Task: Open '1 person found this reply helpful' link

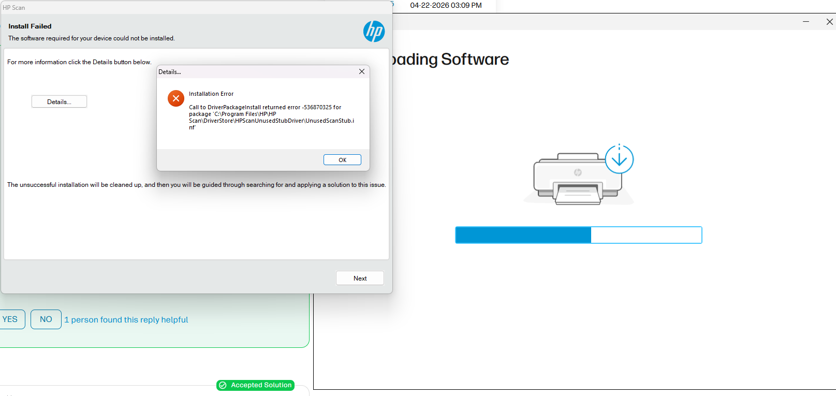Action: tap(126, 320)
